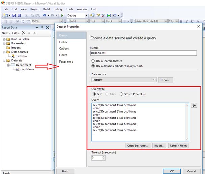Click the Save icon in the toolbar
Image resolution: width=205 pixels, height=174 pixels.
(14, 16)
